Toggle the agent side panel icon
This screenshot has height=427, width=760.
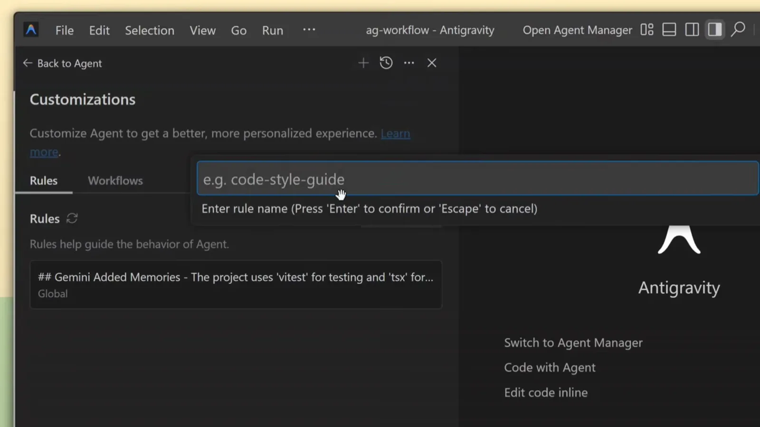(715, 29)
